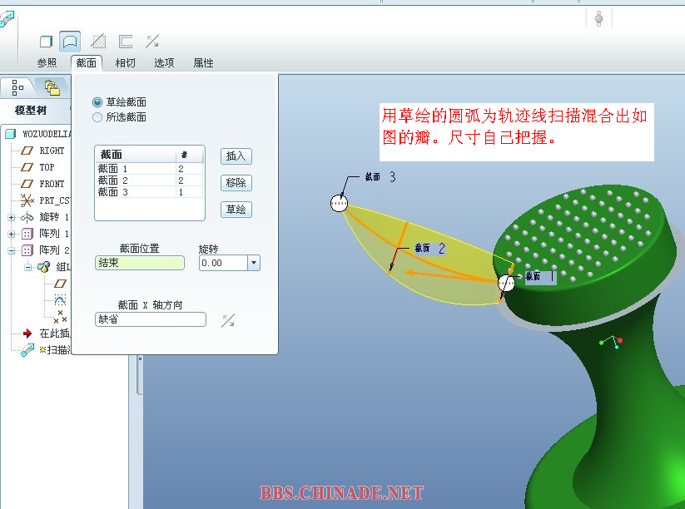Click the white handle at section 1
This screenshot has height=509, width=685.
[x=506, y=284]
